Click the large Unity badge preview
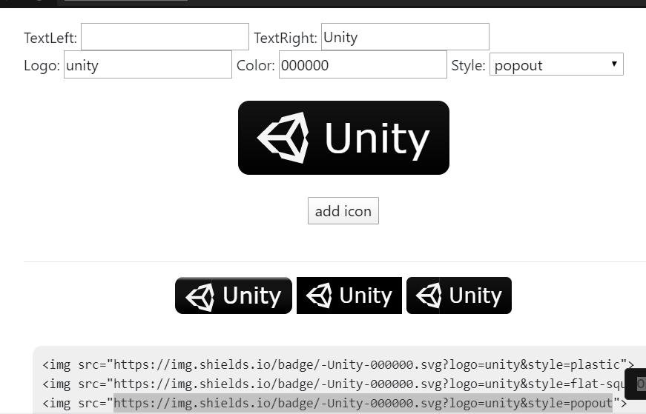This screenshot has height=414, width=646. [343, 138]
